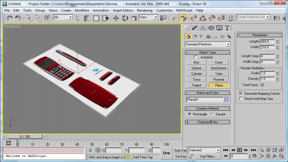Open the Rendering menu

[144, 10]
